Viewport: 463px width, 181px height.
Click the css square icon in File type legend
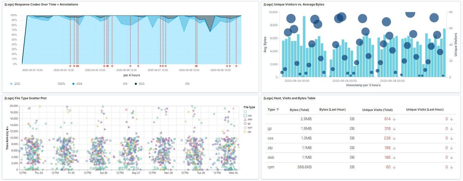coord(245,115)
